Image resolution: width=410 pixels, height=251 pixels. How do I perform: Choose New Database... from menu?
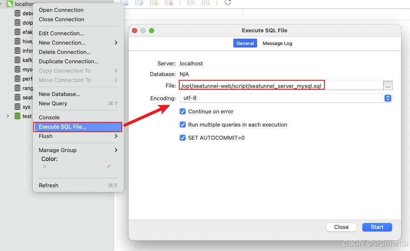click(x=60, y=94)
